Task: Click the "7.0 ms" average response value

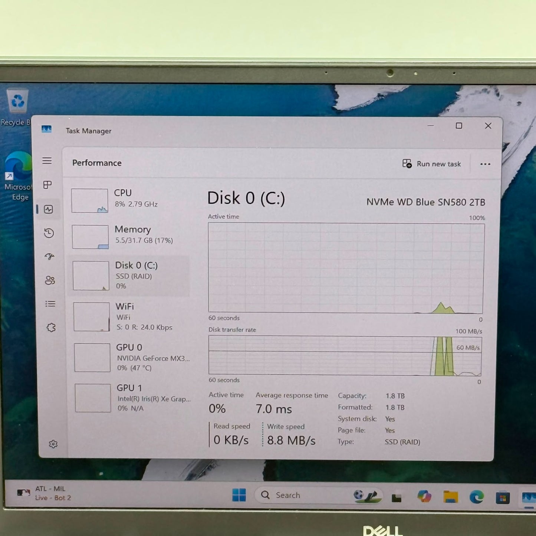Action: click(x=274, y=409)
